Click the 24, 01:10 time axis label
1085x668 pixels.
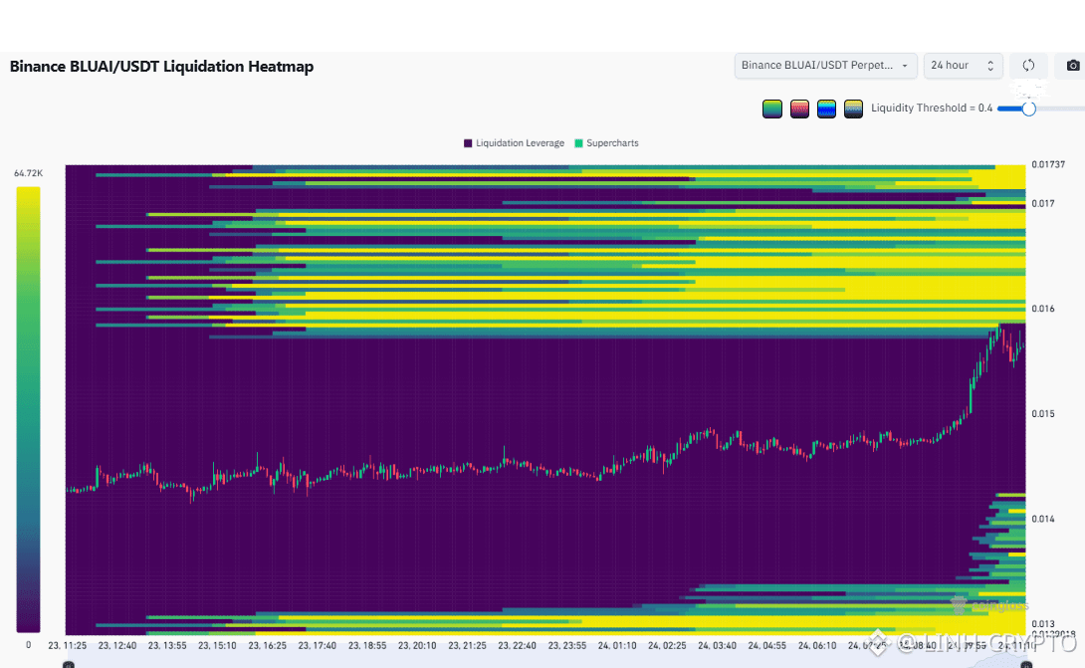(616, 645)
